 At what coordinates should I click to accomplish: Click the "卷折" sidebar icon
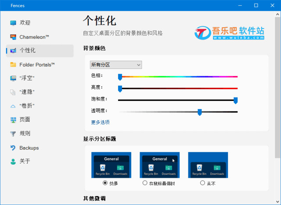click(x=13, y=106)
